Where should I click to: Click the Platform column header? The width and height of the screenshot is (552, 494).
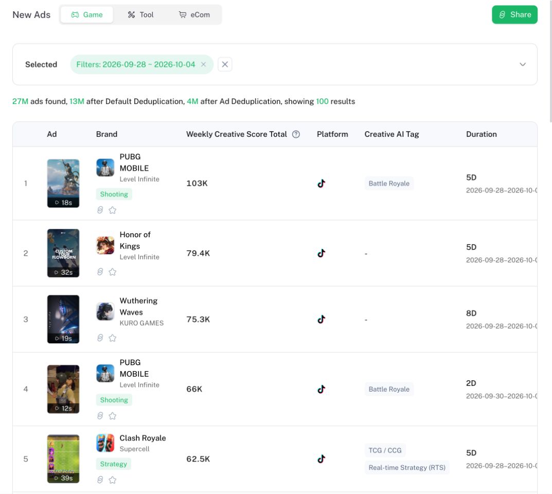332,134
